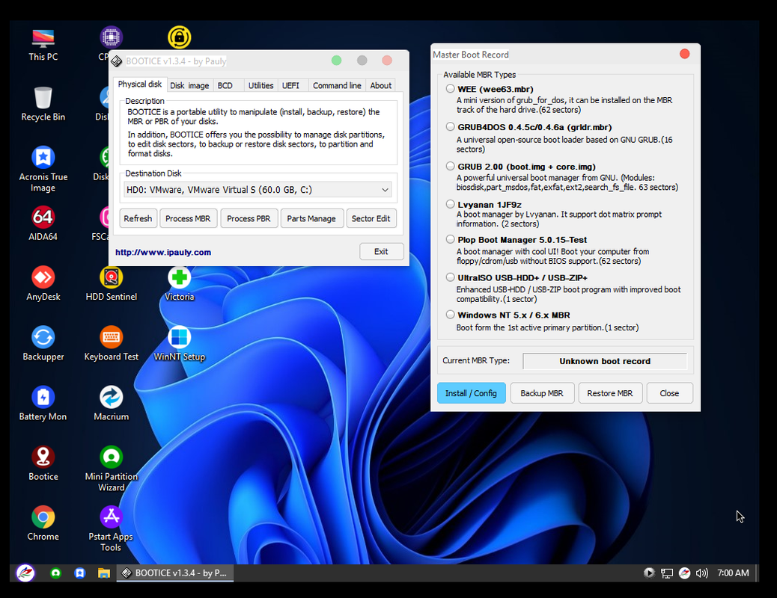This screenshot has height=598, width=777.
Task: Select UltraISO USB-HDD+ / USB-ZIP+ option
Action: (x=450, y=277)
